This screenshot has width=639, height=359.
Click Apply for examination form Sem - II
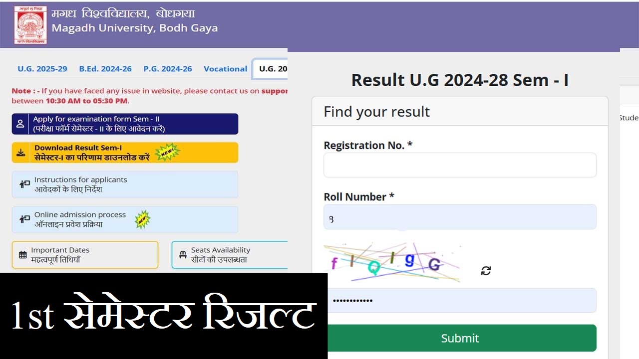point(125,124)
